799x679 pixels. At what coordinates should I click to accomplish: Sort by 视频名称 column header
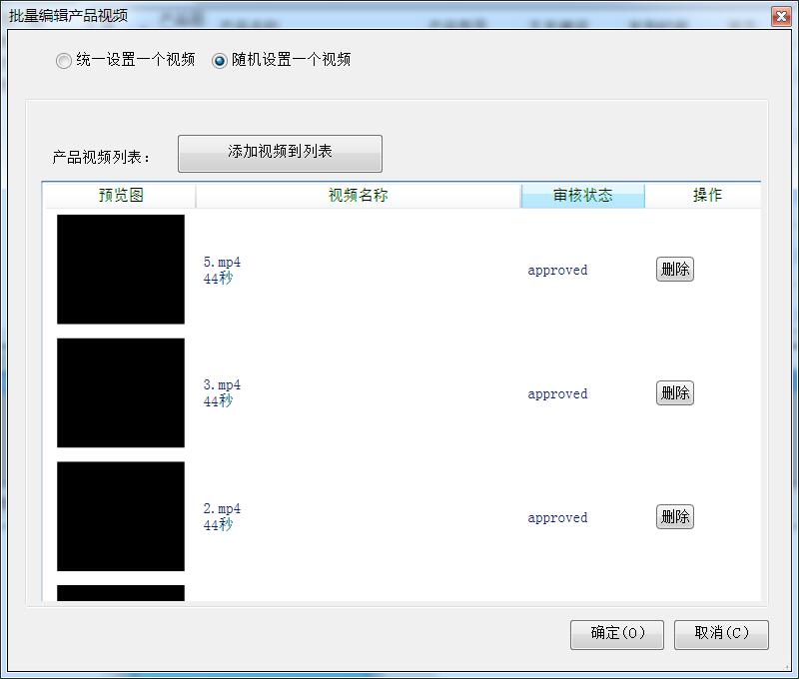tap(359, 195)
